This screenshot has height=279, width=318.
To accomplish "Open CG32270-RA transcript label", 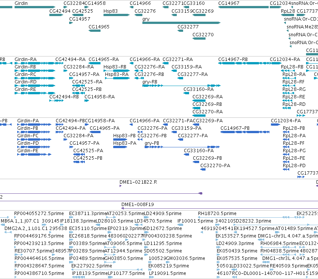I will pos(207,112).
